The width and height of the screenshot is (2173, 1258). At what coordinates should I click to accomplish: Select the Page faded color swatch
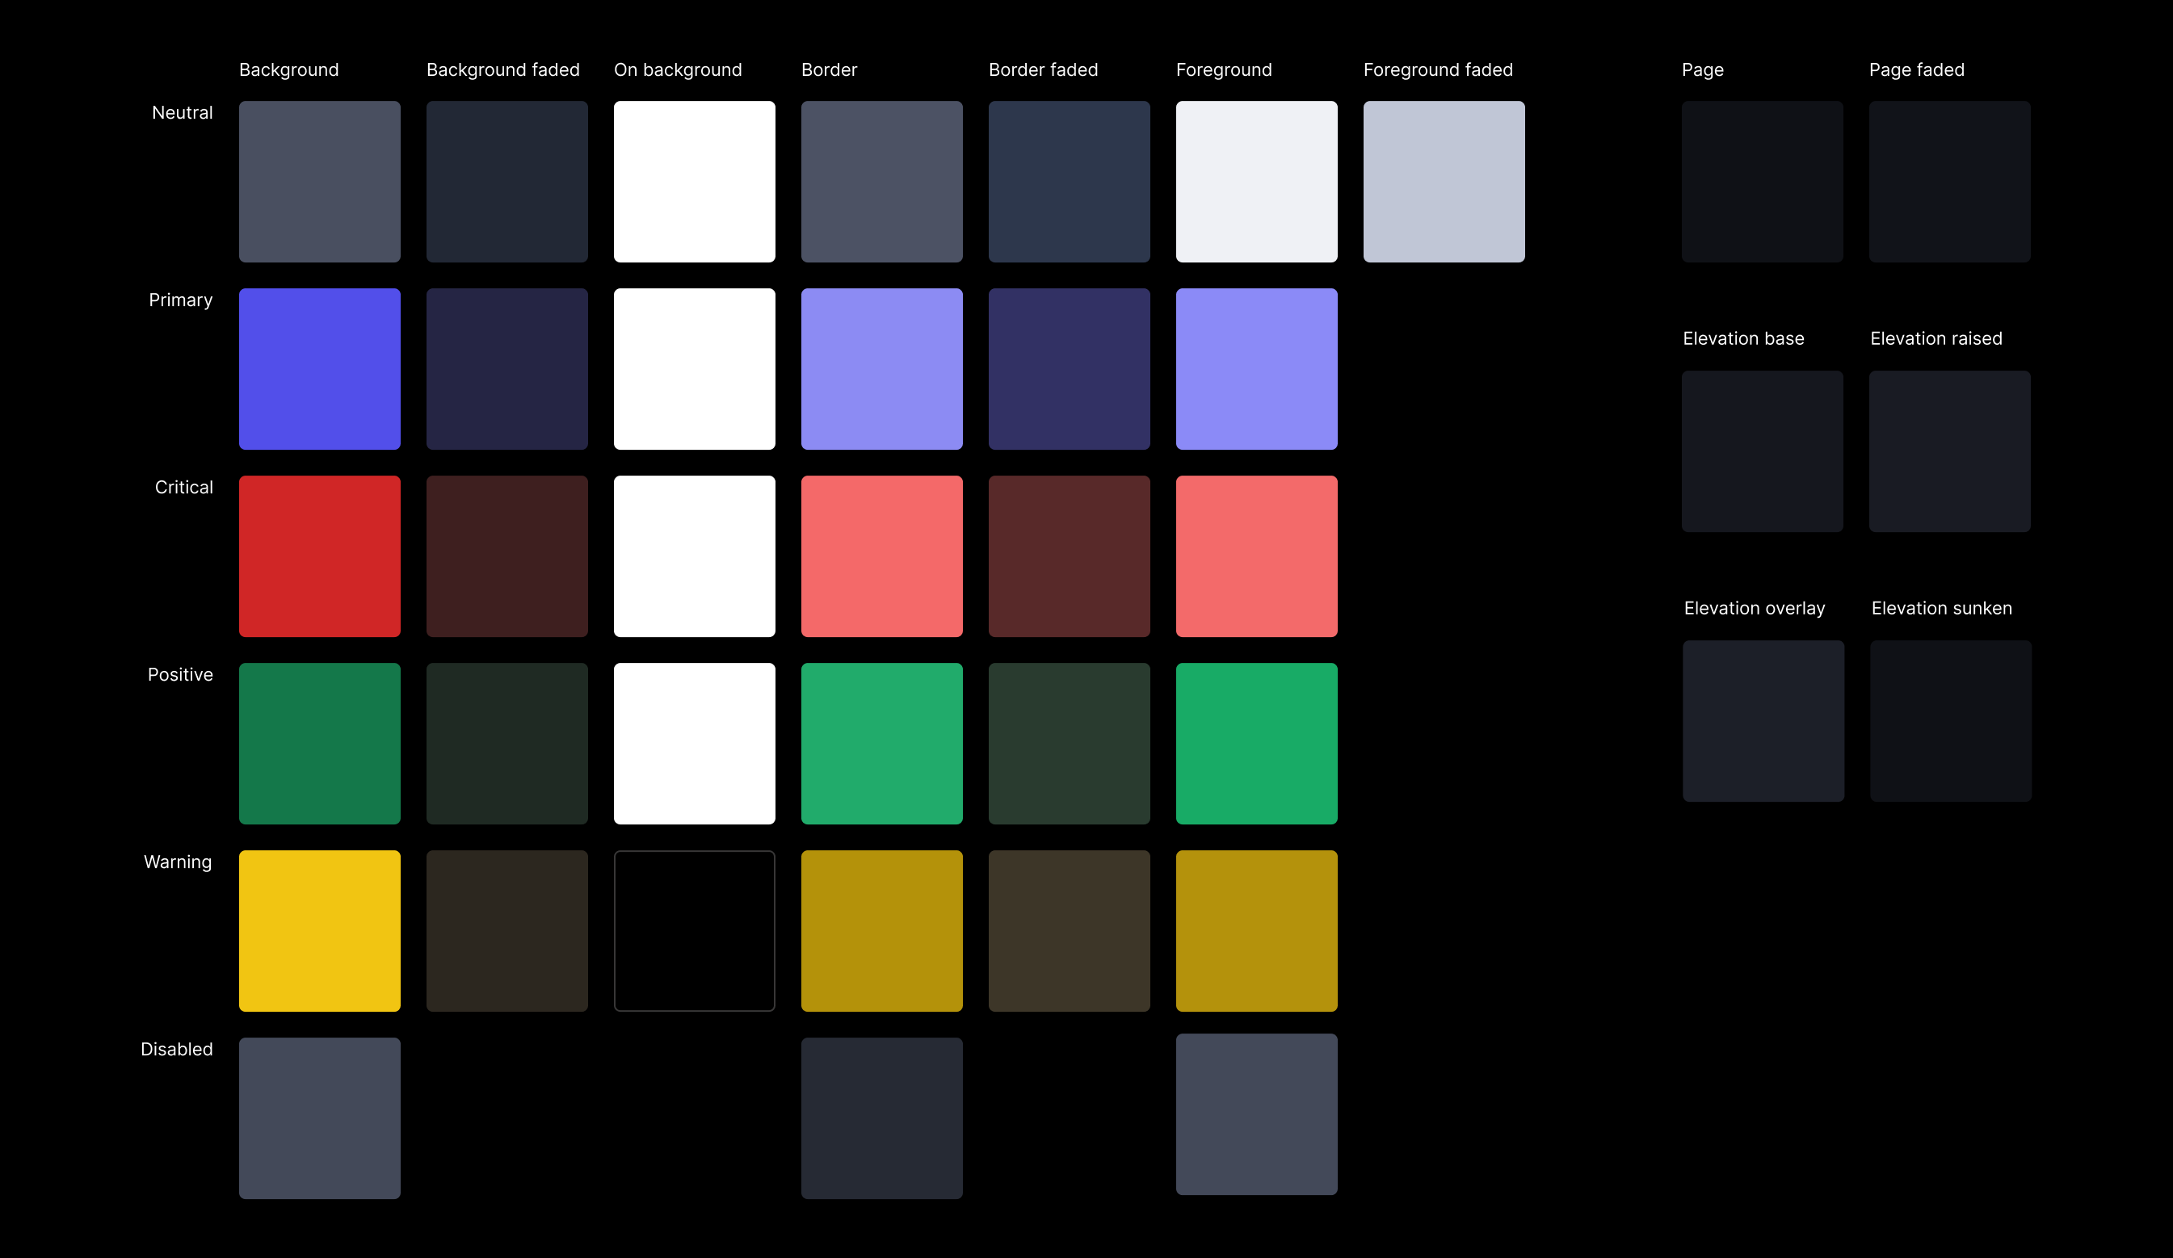[x=1950, y=182]
